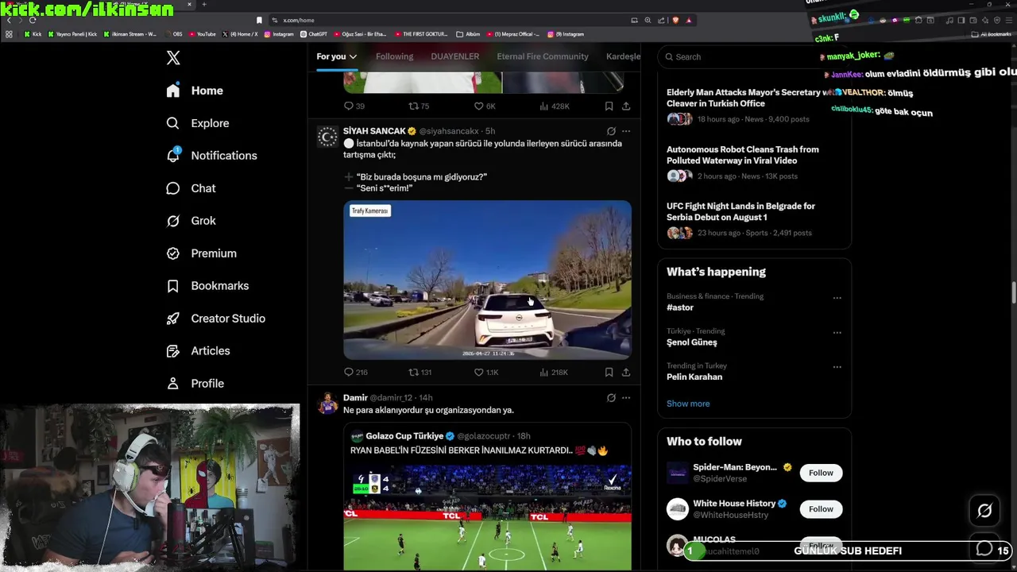
Task: Open more options for #astor trend
Action: pyautogui.click(x=837, y=298)
